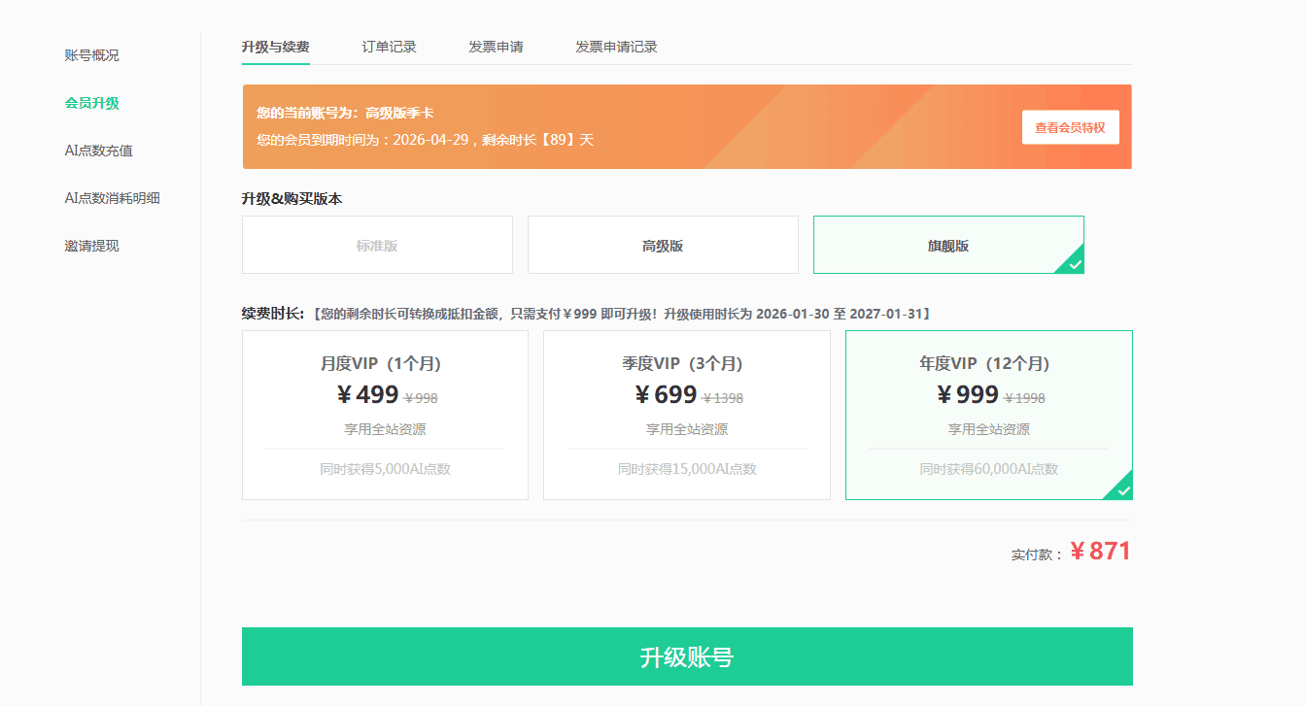Choose the 年度VIP (12个月) plan at ¥999

click(x=988, y=415)
